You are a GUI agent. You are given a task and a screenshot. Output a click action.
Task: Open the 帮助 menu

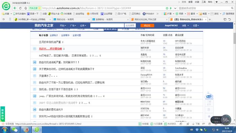(210, 2)
